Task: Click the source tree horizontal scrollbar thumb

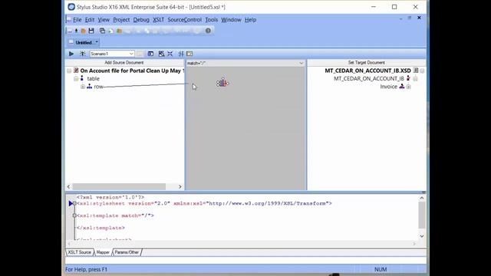Action: pos(119,187)
